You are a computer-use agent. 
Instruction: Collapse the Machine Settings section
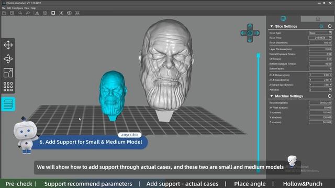pos(272,96)
